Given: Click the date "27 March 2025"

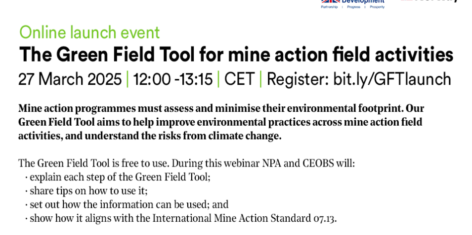Looking at the screenshot, I should tap(70, 79).
